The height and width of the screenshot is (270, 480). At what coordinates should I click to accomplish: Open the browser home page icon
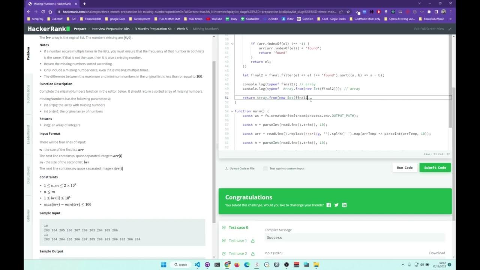click(50, 12)
